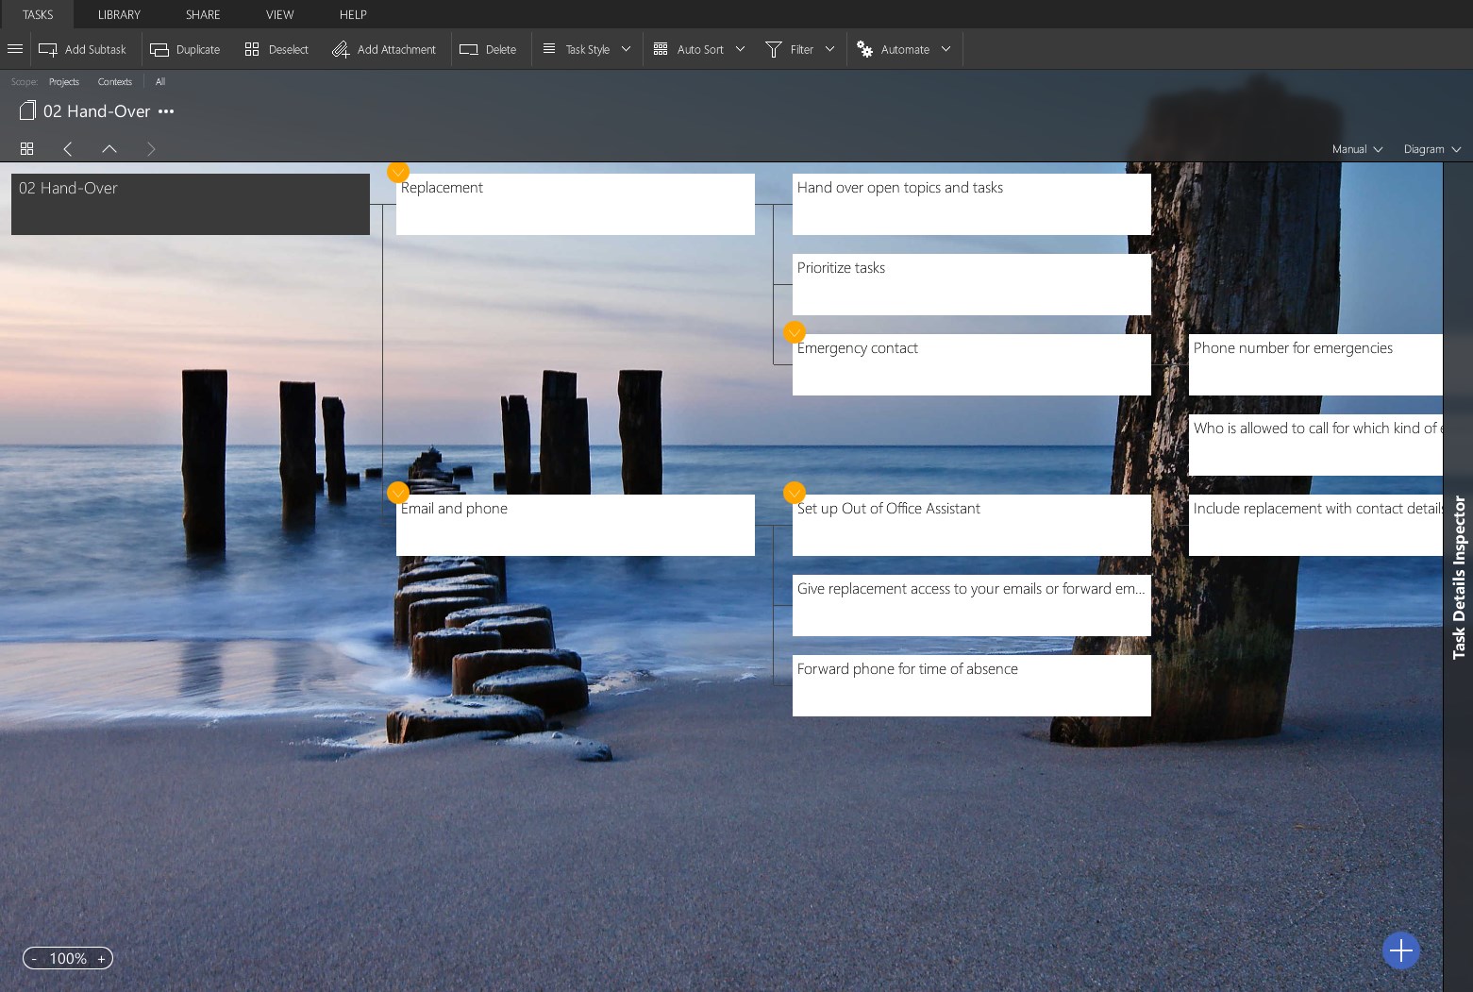Image resolution: width=1473 pixels, height=992 pixels.
Task: Click Add Attachment paperclip icon
Action: (x=341, y=49)
